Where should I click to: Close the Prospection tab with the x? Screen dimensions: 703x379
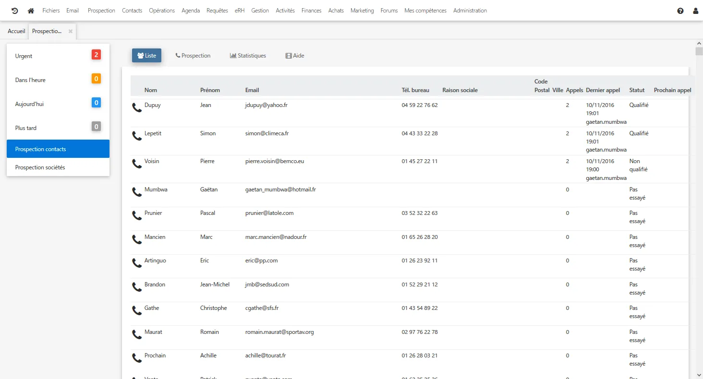point(70,31)
